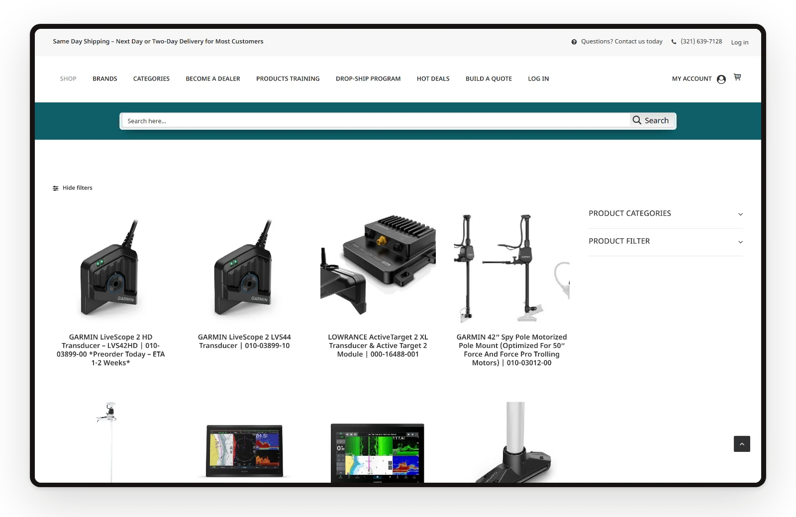Open GARMIN 42" Spy Pole Motorized title

[x=512, y=350]
